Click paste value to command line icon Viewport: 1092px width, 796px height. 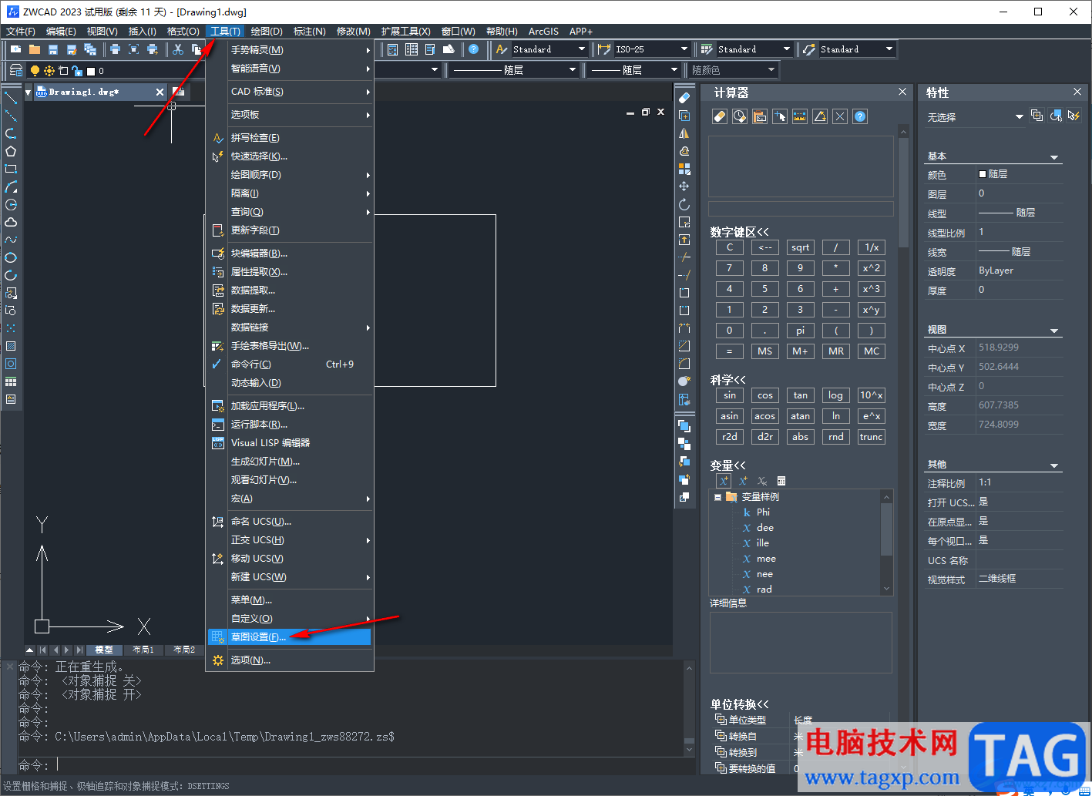click(760, 116)
